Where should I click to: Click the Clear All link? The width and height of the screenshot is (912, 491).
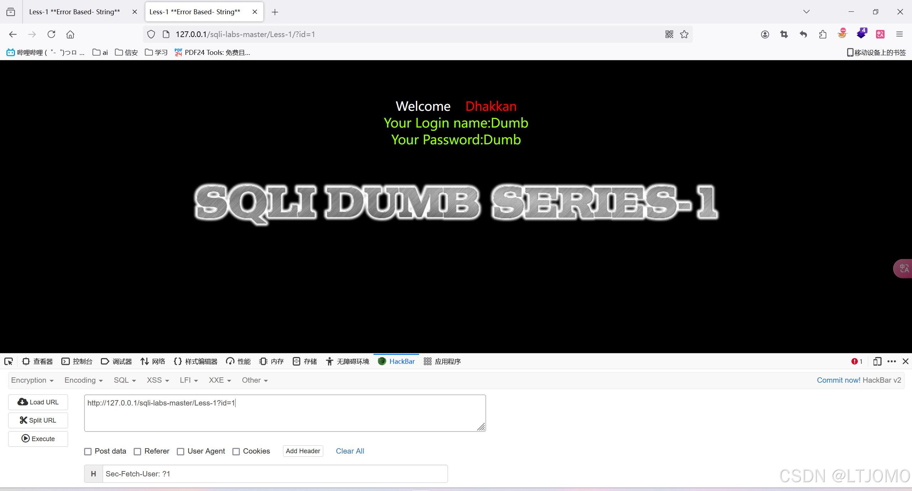tap(350, 451)
